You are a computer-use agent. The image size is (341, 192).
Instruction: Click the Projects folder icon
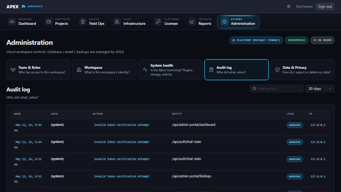tap(49, 22)
